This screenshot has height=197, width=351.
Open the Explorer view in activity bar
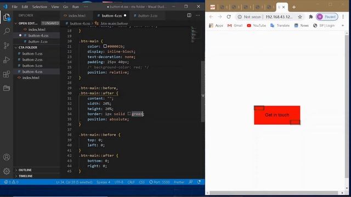[x=7, y=17]
